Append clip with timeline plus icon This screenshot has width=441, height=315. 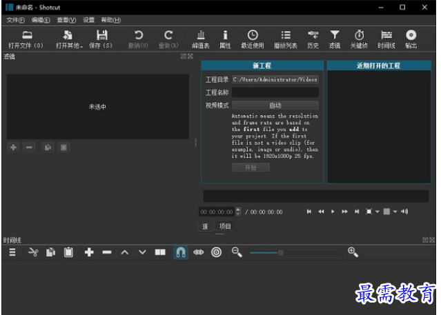[x=89, y=252]
